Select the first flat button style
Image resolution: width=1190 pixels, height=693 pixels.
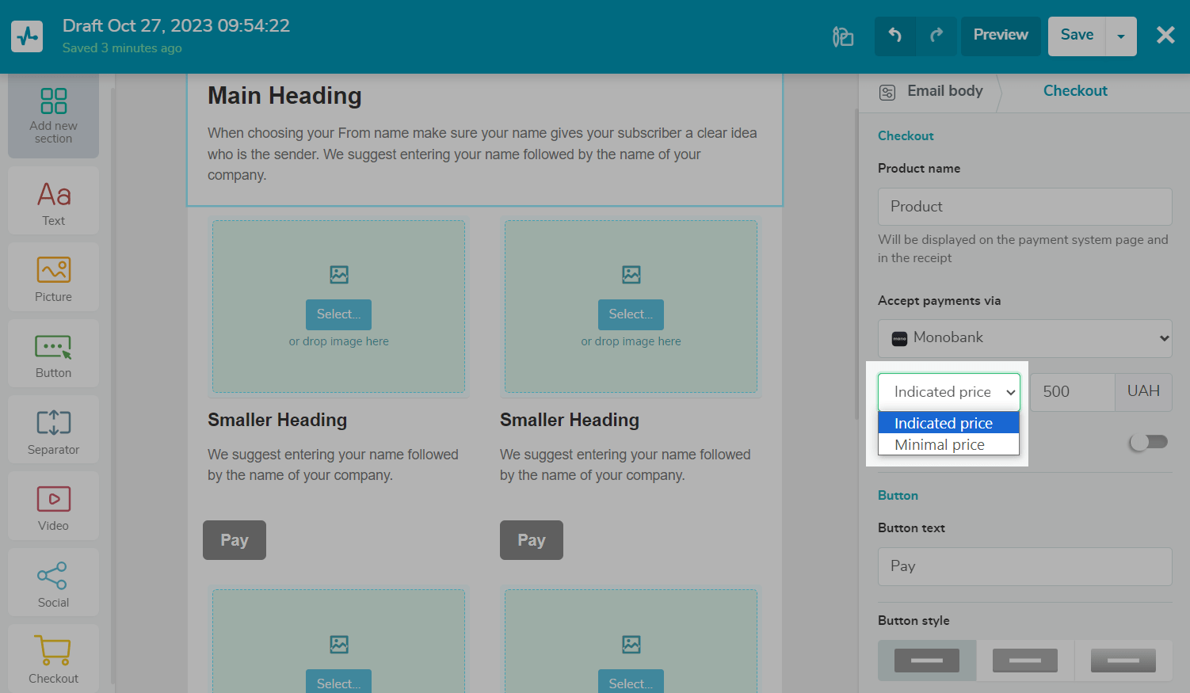point(926,661)
